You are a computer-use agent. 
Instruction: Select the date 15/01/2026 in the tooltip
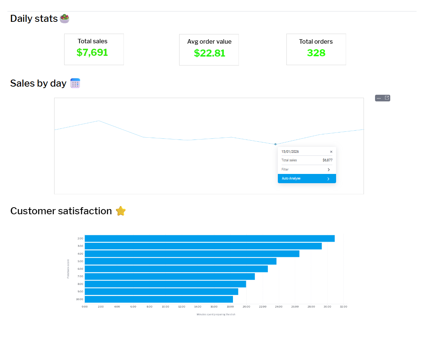[290, 151]
